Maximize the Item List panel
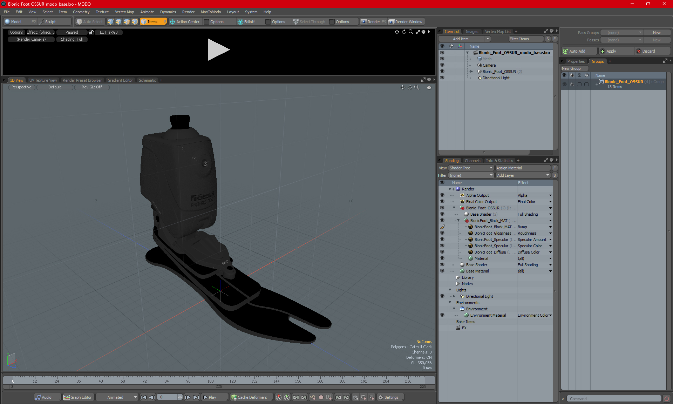The height and width of the screenshot is (404, 673). [x=546, y=31]
